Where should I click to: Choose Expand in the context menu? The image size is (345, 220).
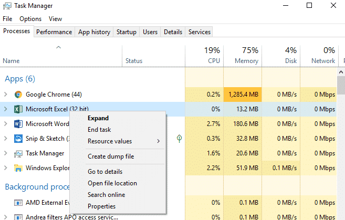[x=118, y=118]
